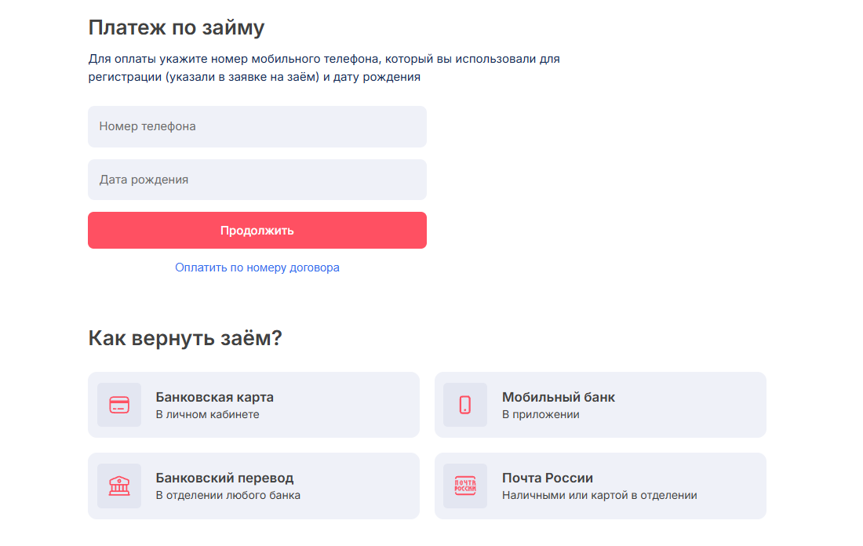The image size is (863, 546).
Task: Click the Платеж по займу heading
Action: (x=177, y=27)
